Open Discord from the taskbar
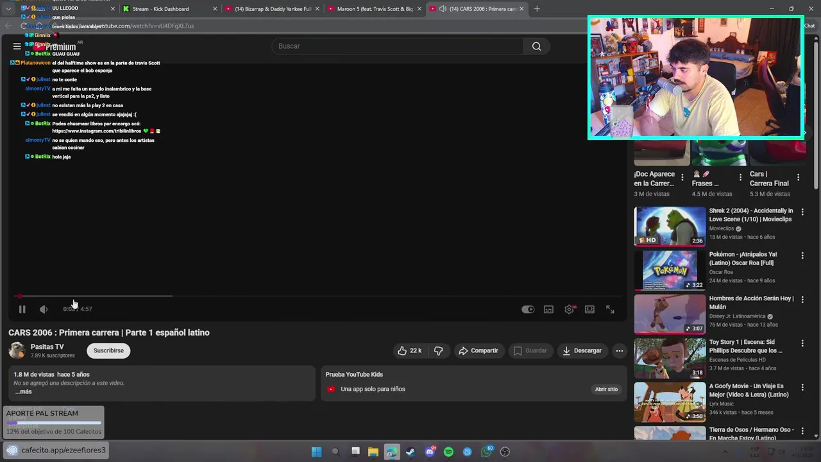The width and height of the screenshot is (821, 462). (430, 452)
